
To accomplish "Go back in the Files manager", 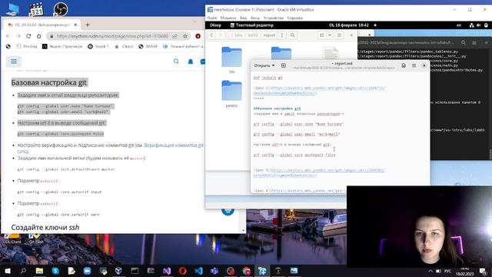I will (211, 35).
